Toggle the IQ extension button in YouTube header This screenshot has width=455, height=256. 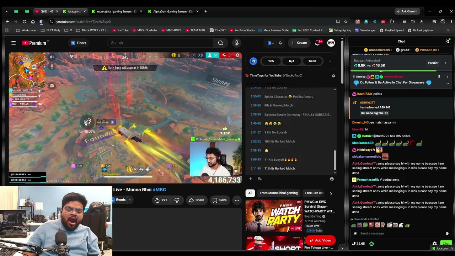pyautogui.click(x=271, y=43)
